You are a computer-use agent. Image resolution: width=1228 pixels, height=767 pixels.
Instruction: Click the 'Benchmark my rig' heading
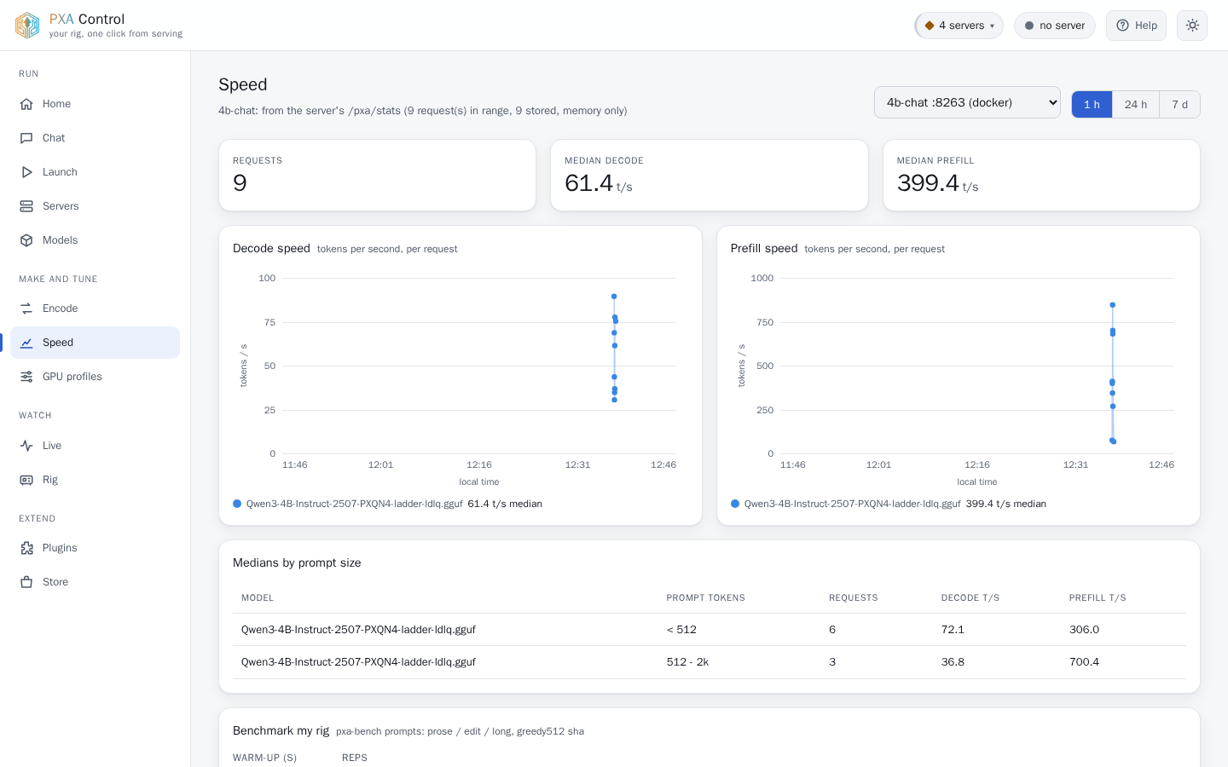click(x=281, y=730)
